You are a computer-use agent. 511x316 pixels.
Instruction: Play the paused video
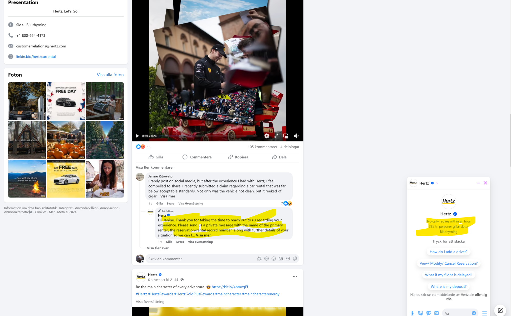[x=137, y=136]
